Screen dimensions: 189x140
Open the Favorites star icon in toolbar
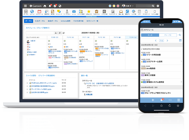tap(89, 12)
